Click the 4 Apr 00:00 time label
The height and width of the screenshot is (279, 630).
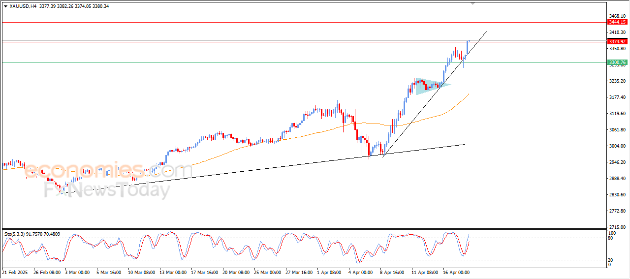click(x=360, y=272)
